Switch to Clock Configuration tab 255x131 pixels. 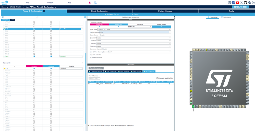click(100, 11)
